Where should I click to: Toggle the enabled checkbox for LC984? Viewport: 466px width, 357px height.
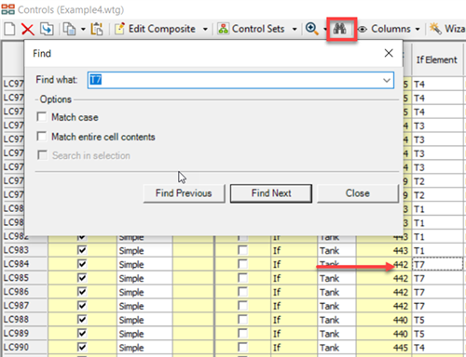click(82, 264)
